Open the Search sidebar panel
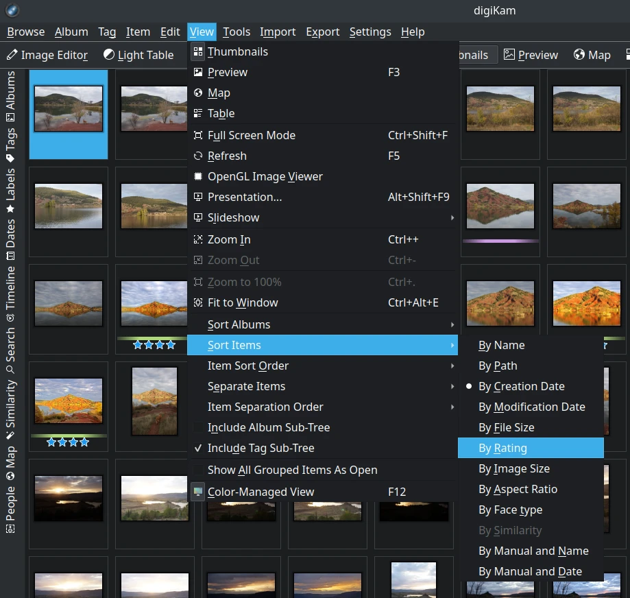 [x=10, y=350]
